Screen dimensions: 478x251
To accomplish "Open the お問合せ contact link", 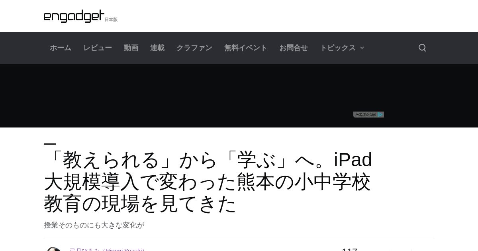I will 294,48.
